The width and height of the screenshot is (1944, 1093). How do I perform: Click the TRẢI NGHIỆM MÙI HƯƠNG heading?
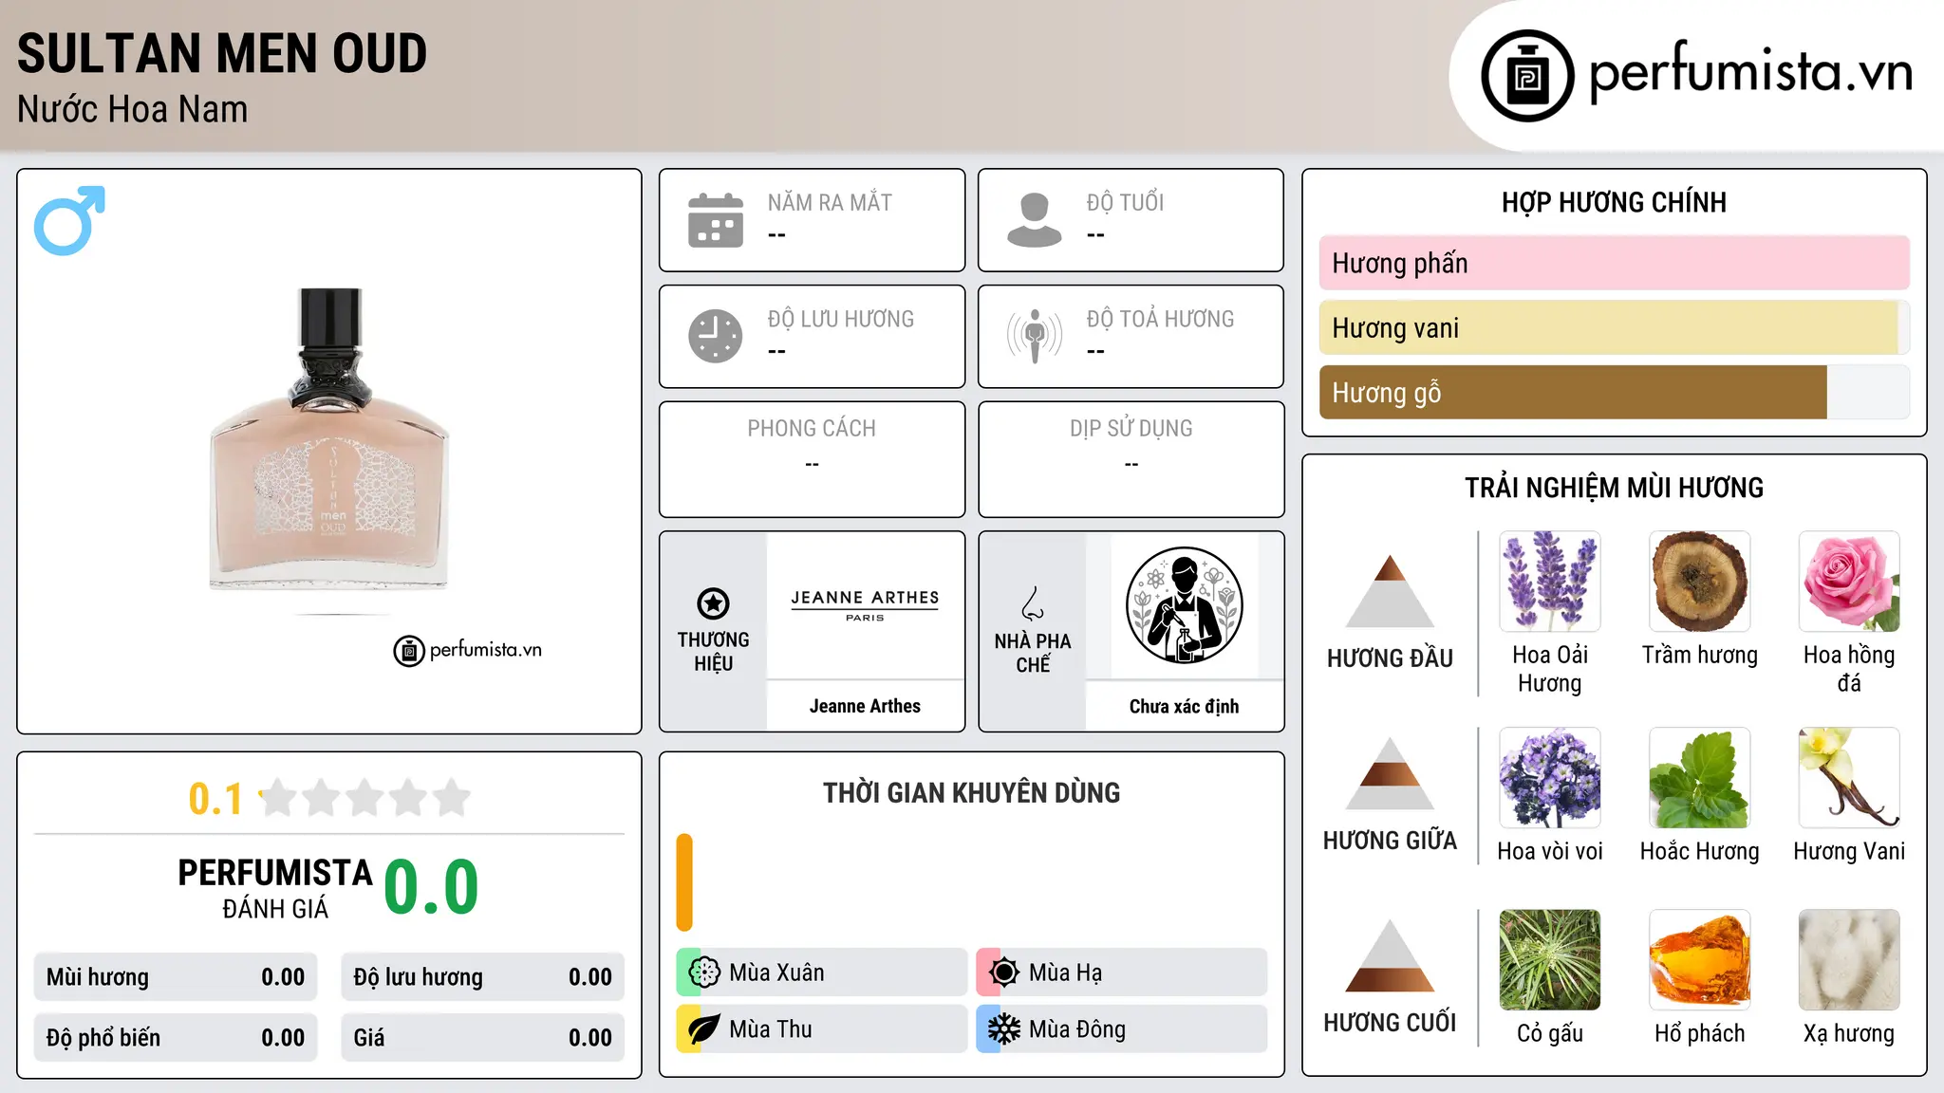point(1614,488)
